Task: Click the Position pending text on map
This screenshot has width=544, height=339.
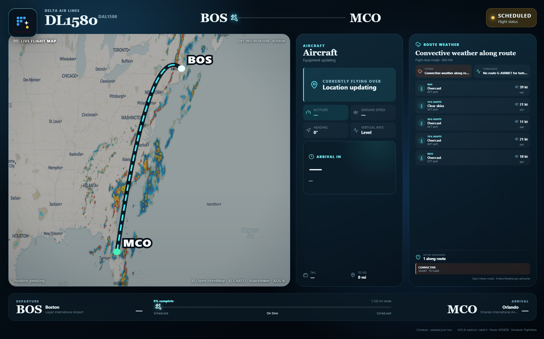Action: point(29,281)
